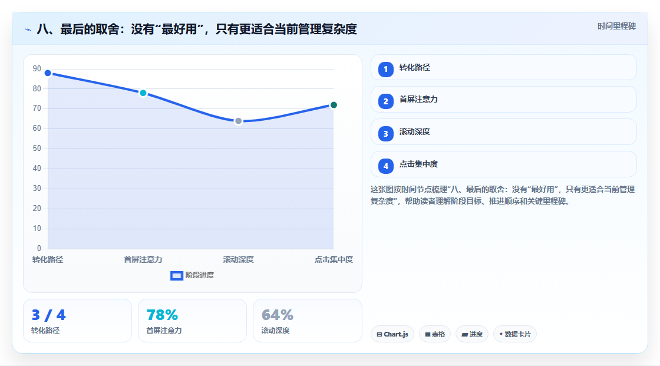660x366 pixels.
Task: Click the 表格 tag
Action: point(435,334)
